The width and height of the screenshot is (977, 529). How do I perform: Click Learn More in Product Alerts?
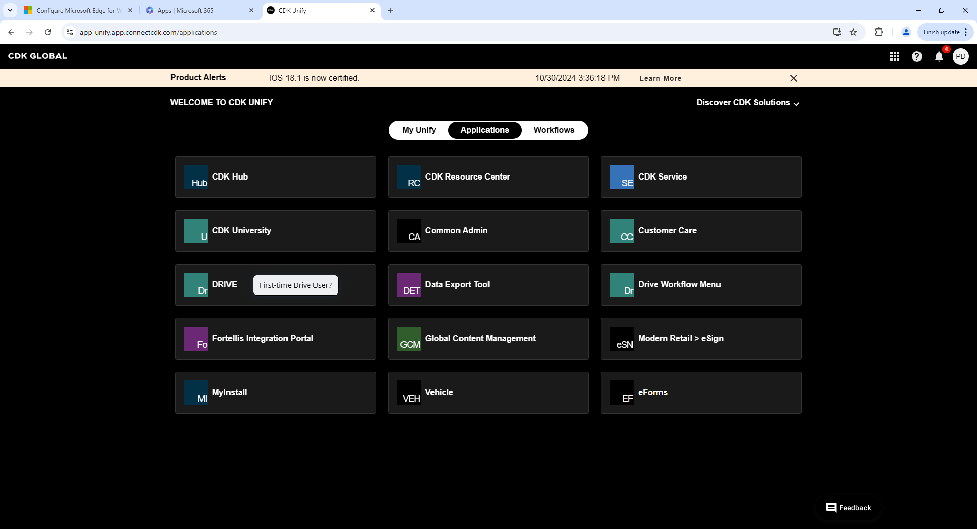pyautogui.click(x=660, y=78)
